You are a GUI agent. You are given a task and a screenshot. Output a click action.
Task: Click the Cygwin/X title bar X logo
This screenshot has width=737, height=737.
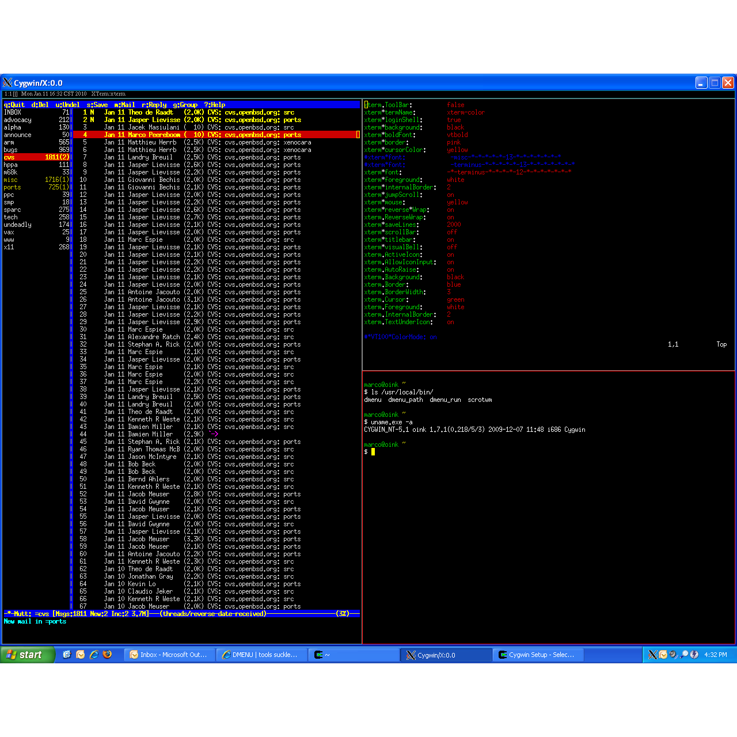point(7,83)
